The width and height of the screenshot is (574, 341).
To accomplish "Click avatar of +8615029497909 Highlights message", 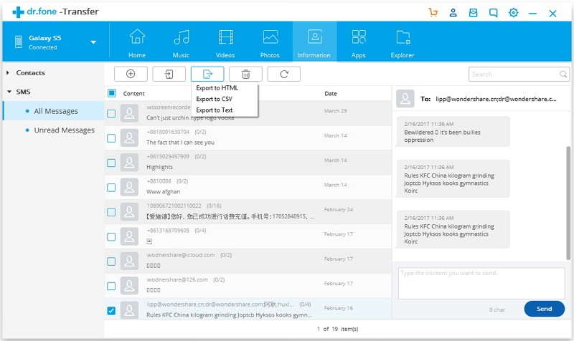I will tap(129, 163).
